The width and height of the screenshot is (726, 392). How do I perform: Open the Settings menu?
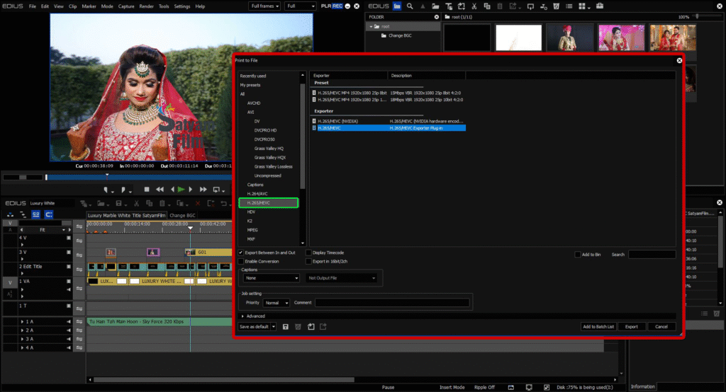point(182,6)
